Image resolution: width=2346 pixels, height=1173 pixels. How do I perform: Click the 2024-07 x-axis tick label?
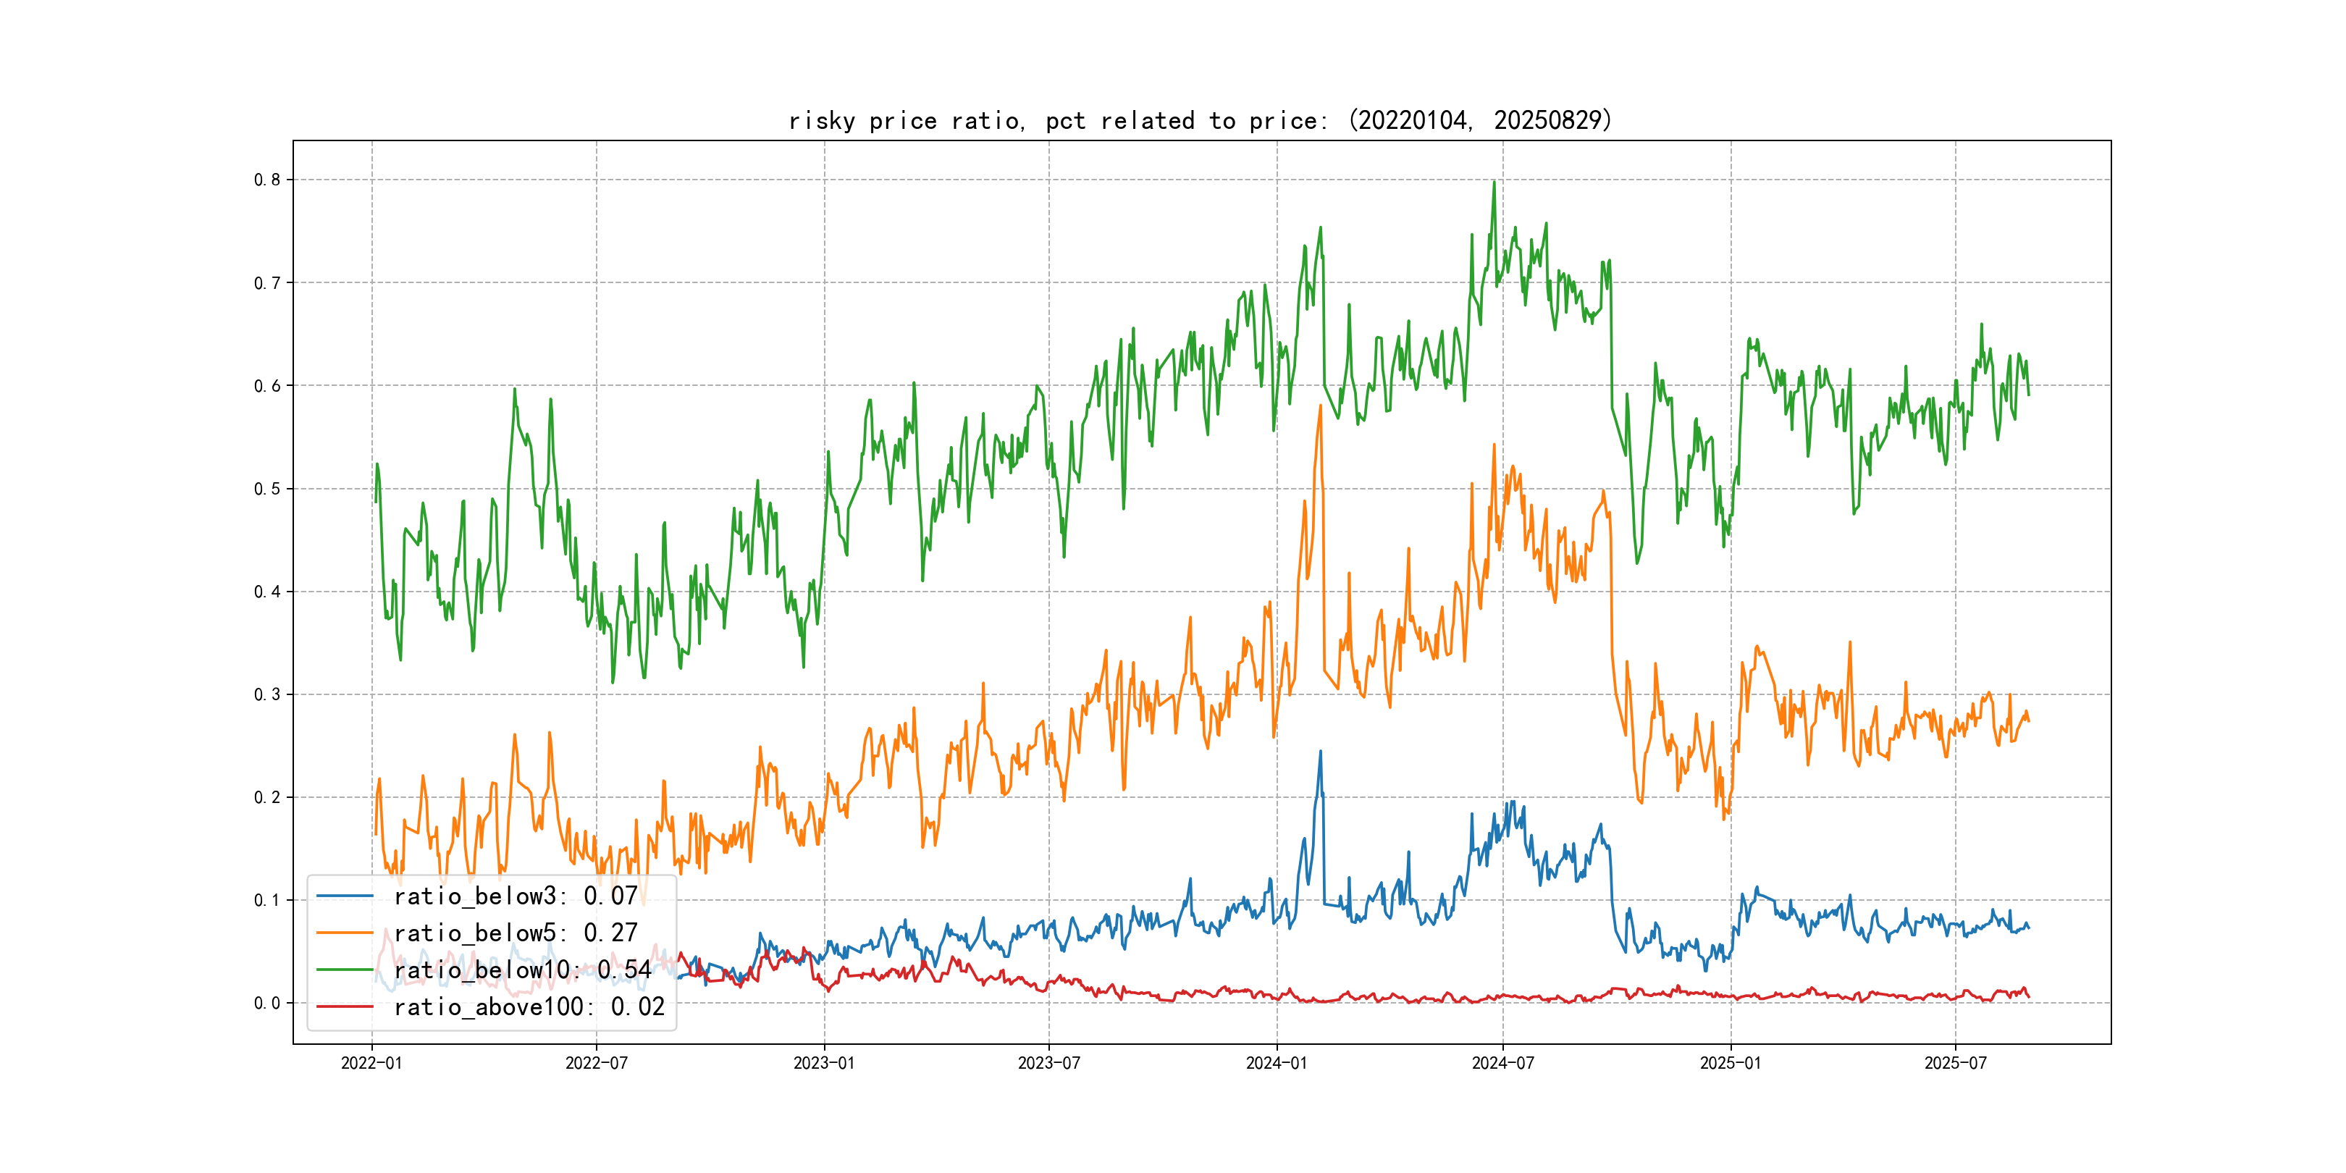(1502, 1063)
